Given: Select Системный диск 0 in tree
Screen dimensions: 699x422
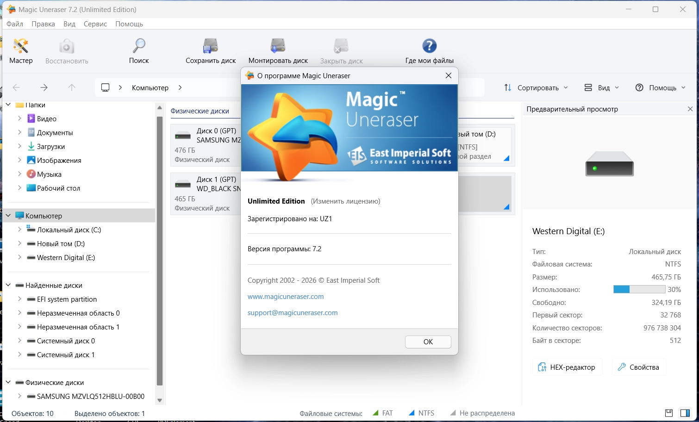Looking at the screenshot, I should click(66, 341).
